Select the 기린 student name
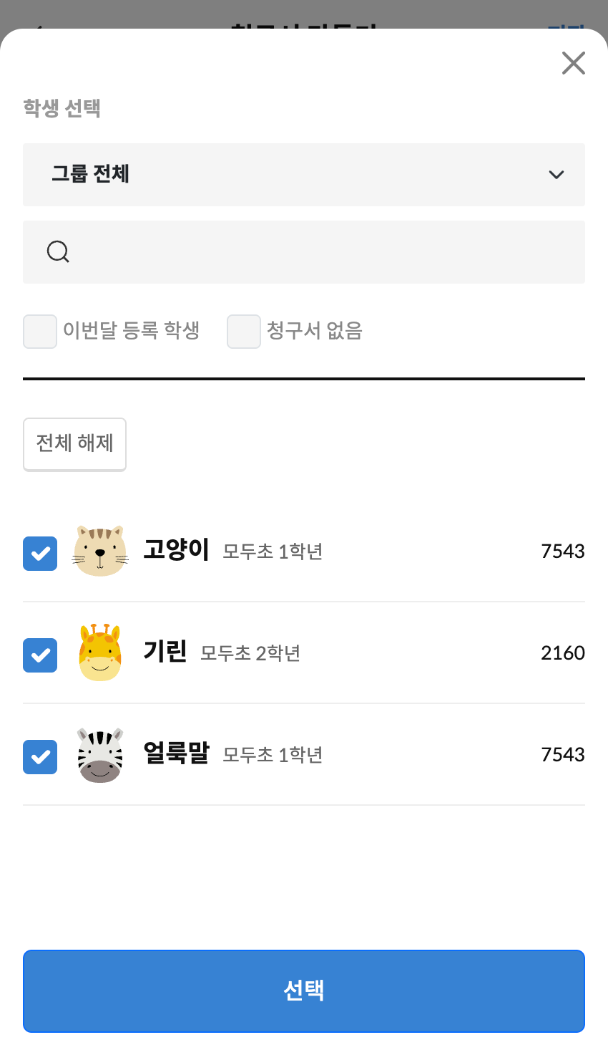This screenshot has width=608, height=1055. tap(165, 652)
